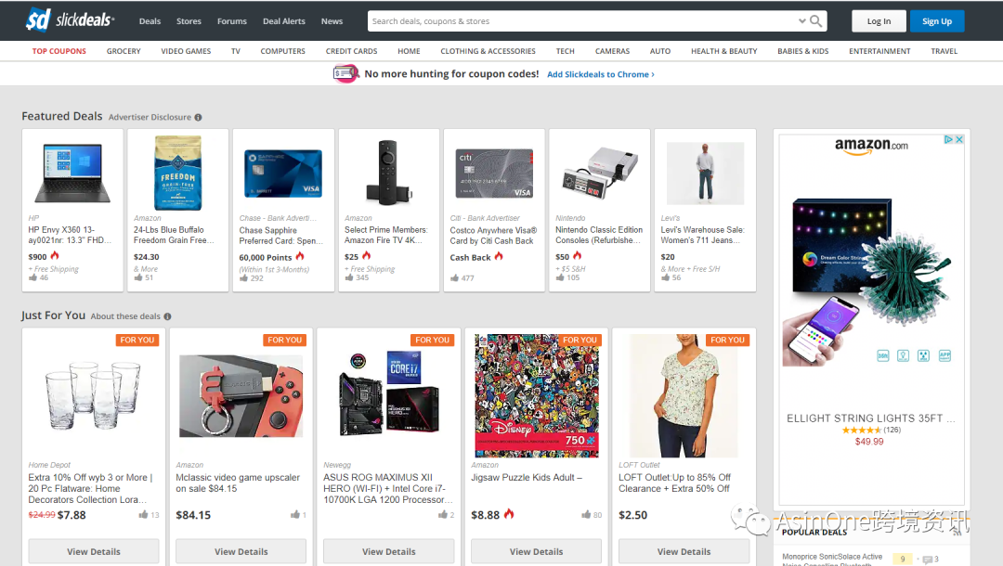Click Advertiser Disclosure info icon

199,118
